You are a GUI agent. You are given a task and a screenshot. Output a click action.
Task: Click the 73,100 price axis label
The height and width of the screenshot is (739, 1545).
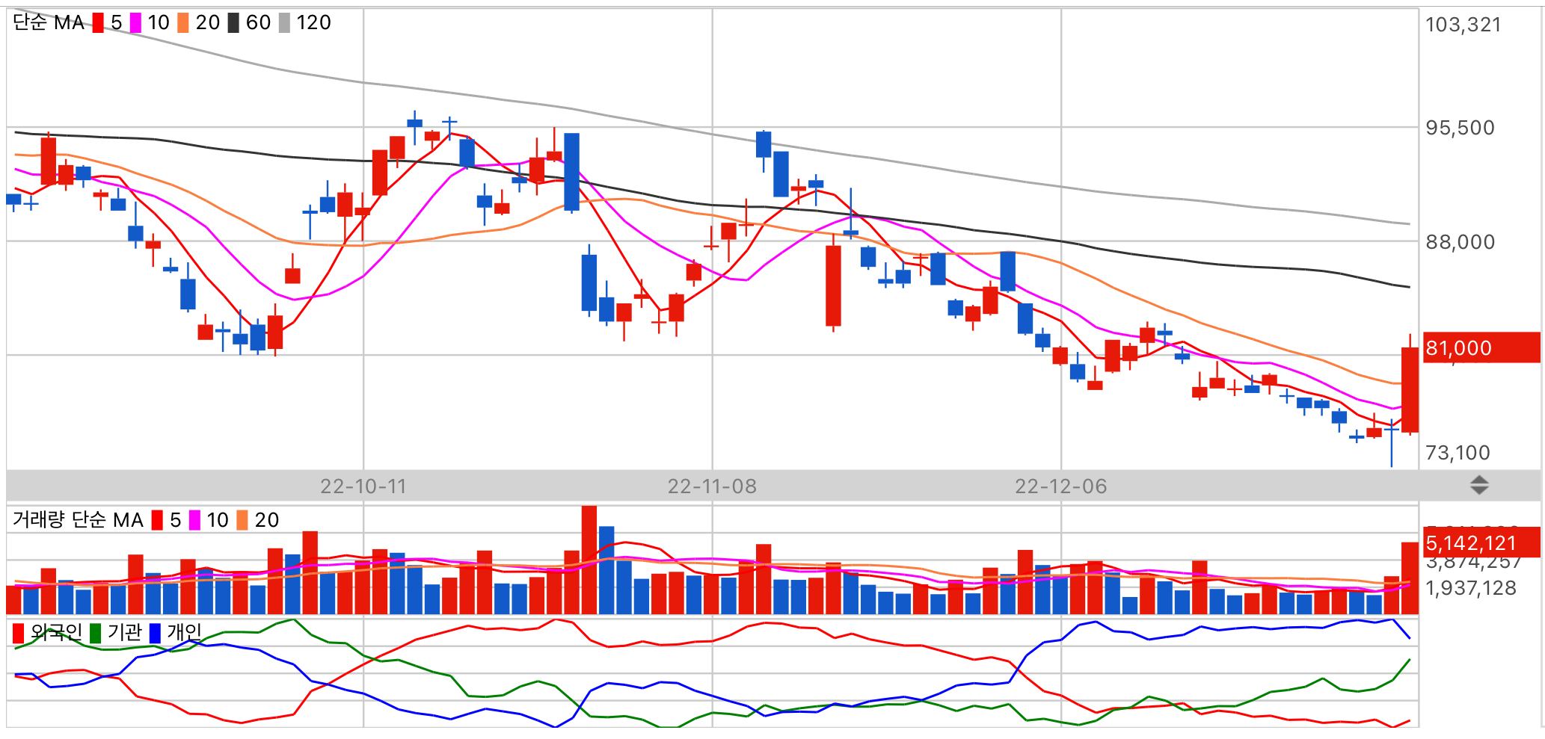1458,453
